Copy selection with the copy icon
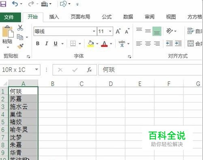203x160 pixels. [x=20, y=37]
